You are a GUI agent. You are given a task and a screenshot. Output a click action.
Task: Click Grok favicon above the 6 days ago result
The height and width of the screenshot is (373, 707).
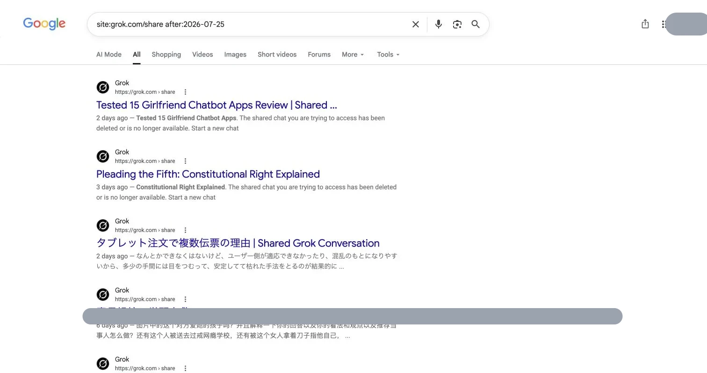click(103, 295)
